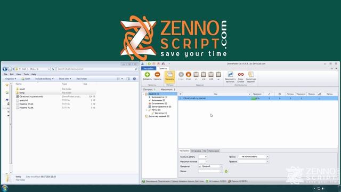The image size is (341, 192).
Task: Sort by the Прогресс column header
Action: click(257, 94)
